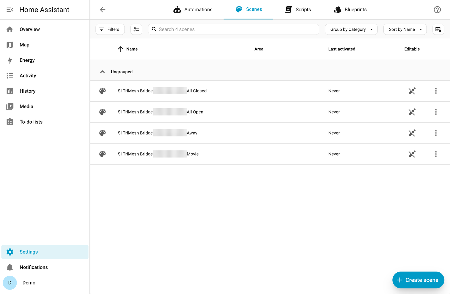This screenshot has height=294, width=450.
Task: Open the Overview dashboard
Action: coord(45,29)
